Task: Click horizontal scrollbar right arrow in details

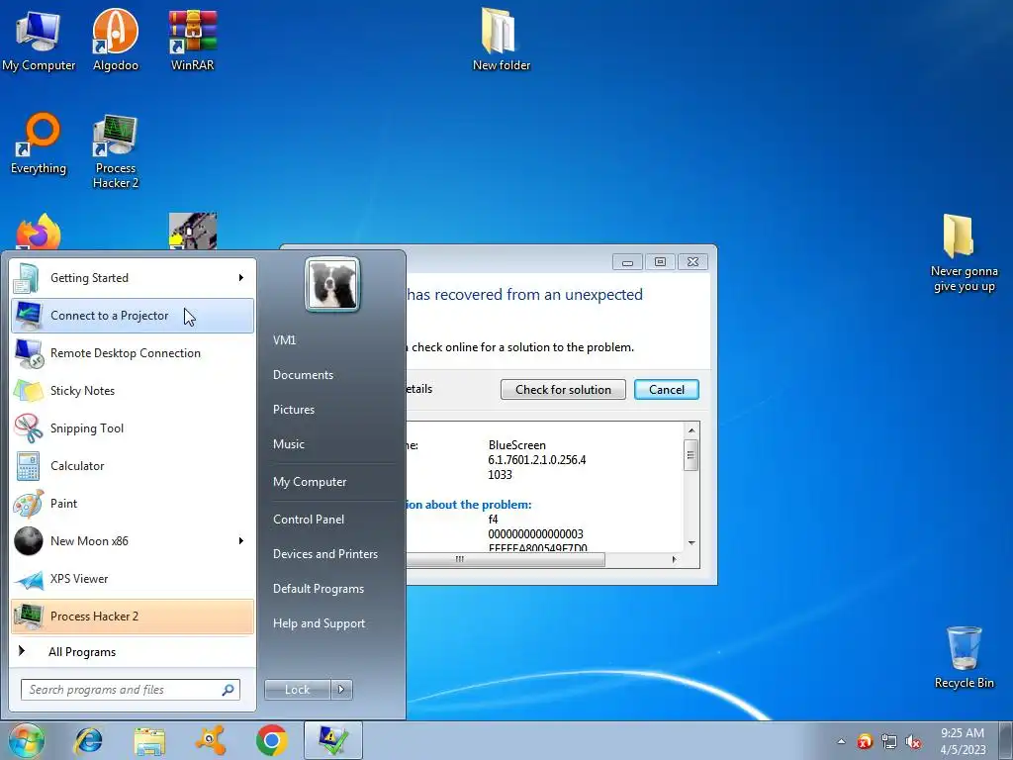Action: tap(675, 560)
